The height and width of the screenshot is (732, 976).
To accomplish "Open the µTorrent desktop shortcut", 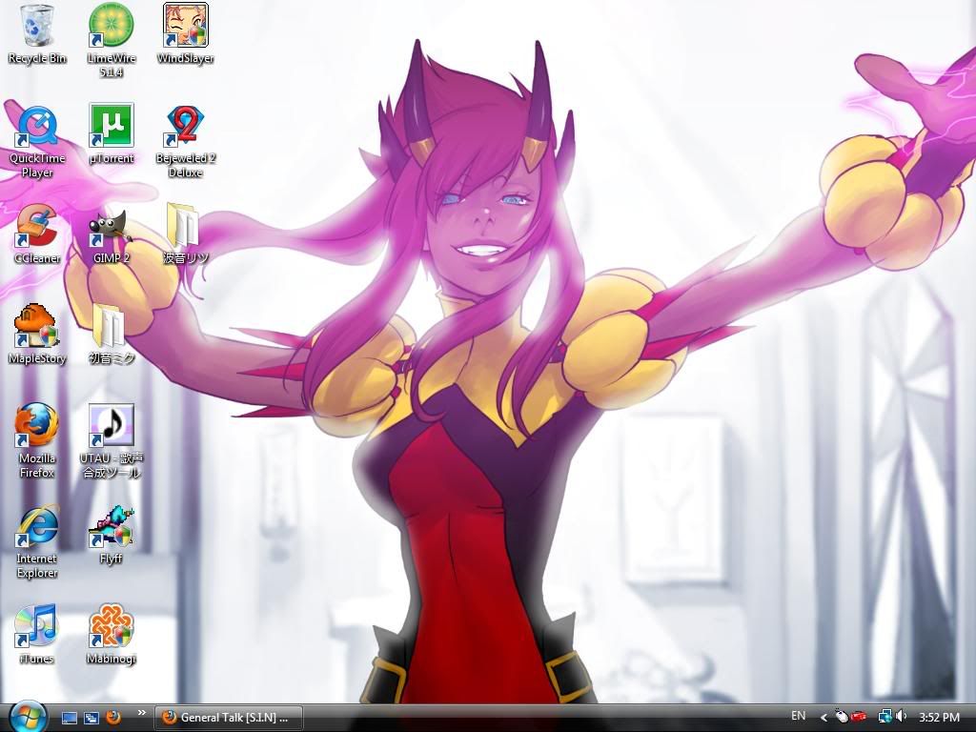I will click(112, 127).
